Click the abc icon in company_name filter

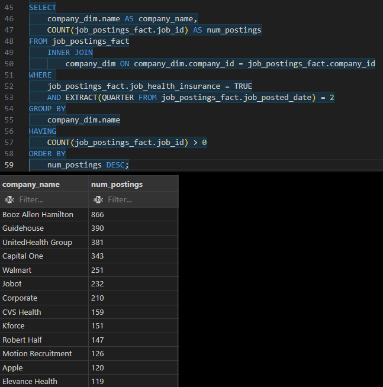9,200
